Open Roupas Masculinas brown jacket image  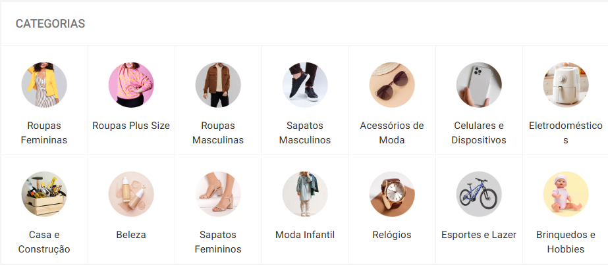pos(218,85)
